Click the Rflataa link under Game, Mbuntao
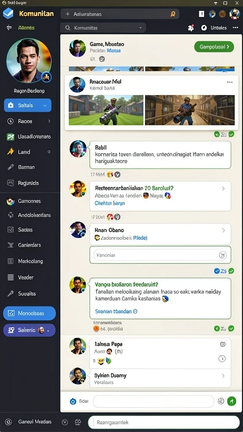 pyautogui.click(x=113, y=51)
